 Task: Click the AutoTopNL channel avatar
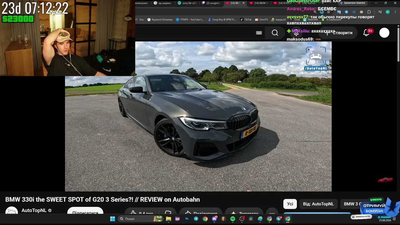coord(12,211)
